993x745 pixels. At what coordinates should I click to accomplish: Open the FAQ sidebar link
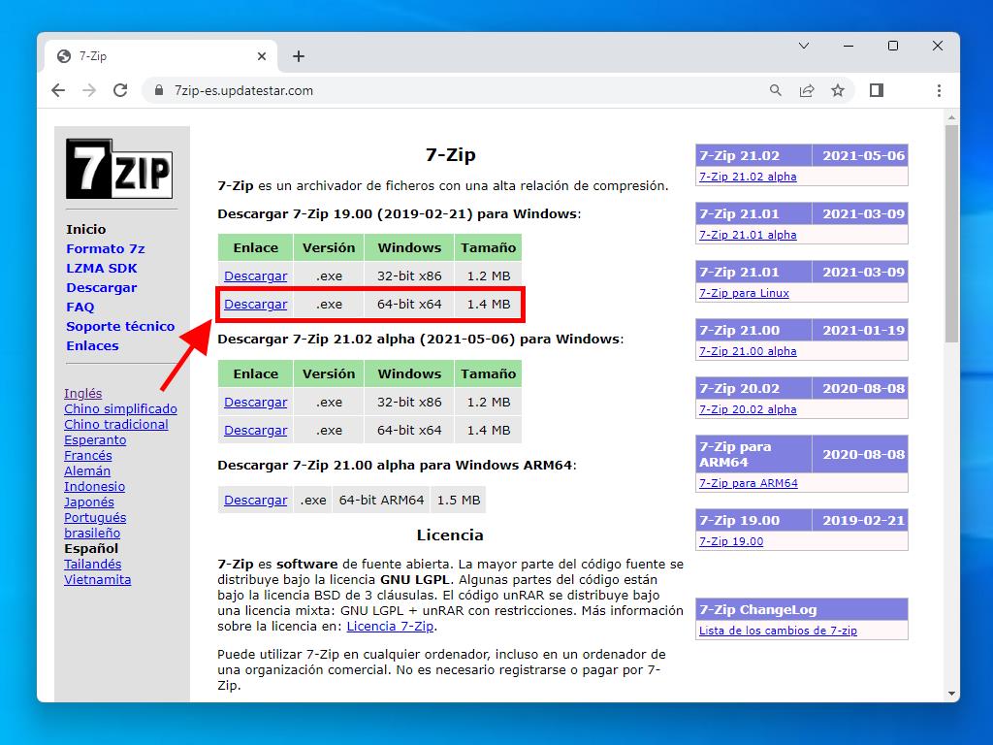point(80,308)
